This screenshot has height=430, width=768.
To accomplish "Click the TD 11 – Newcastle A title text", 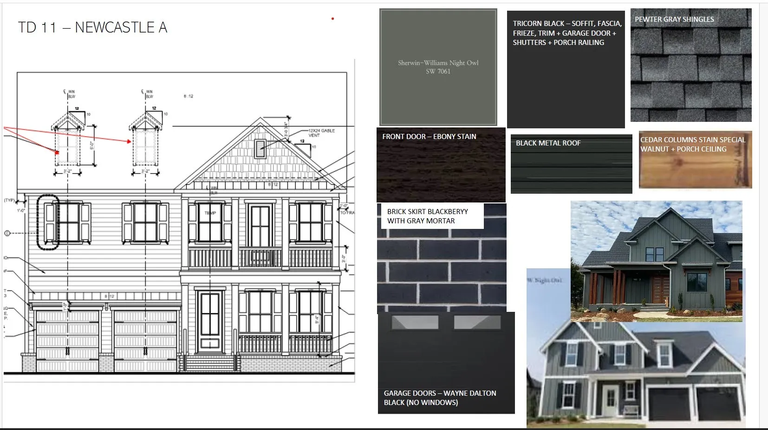I will click(92, 27).
